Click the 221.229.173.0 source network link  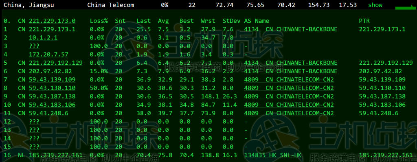click(x=52, y=21)
